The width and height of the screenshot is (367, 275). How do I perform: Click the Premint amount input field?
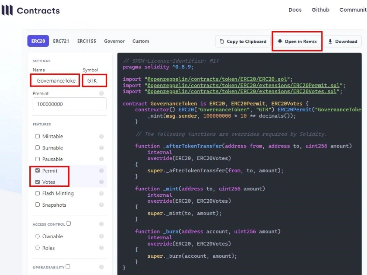click(70, 104)
